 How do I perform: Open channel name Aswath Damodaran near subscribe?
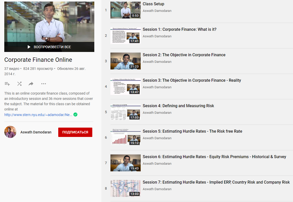point(36,132)
